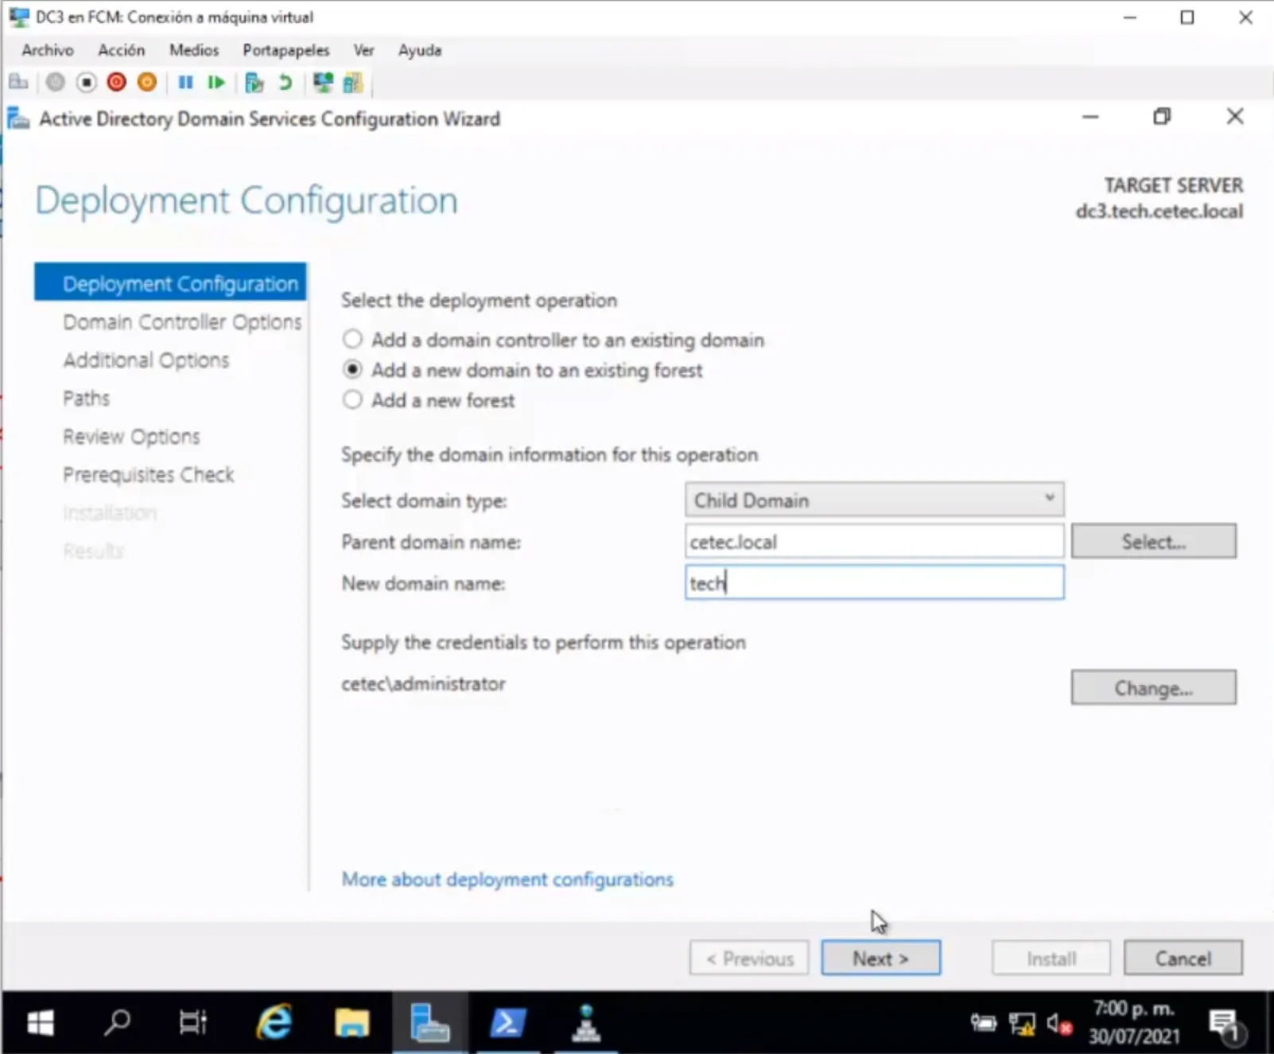The width and height of the screenshot is (1274, 1054).
Task: Select 'Add a new domain to an existing forest'
Action: click(352, 370)
